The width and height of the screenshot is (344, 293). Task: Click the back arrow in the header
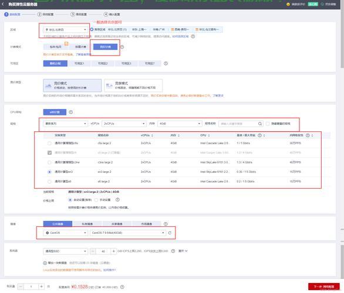3,4
